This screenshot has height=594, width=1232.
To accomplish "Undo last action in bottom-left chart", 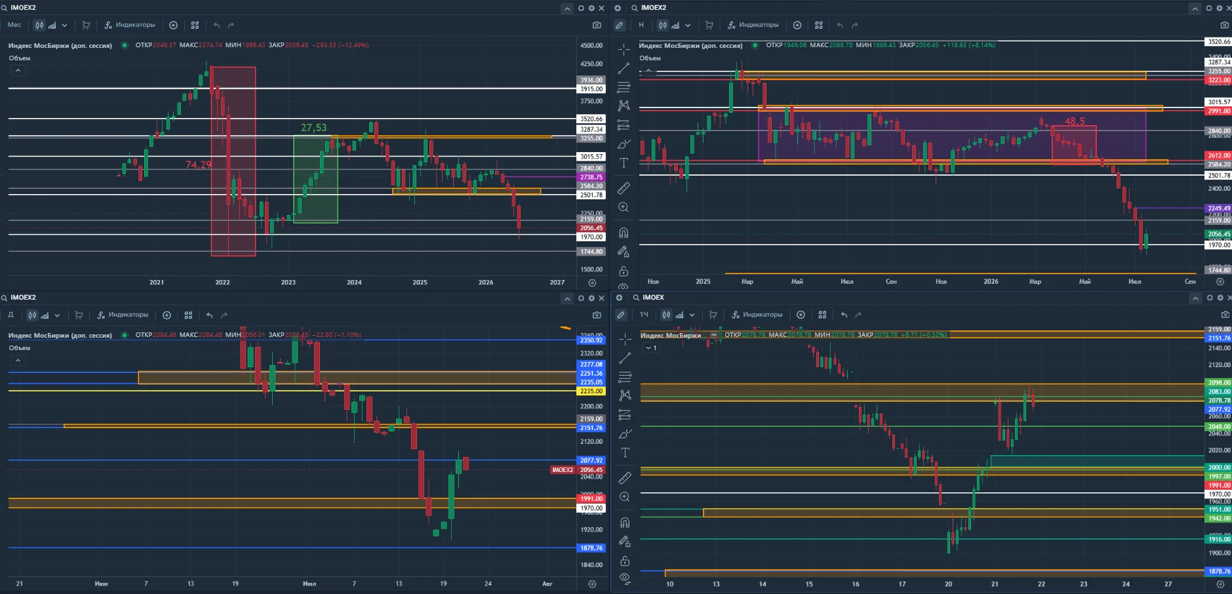I will pyautogui.click(x=210, y=315).
